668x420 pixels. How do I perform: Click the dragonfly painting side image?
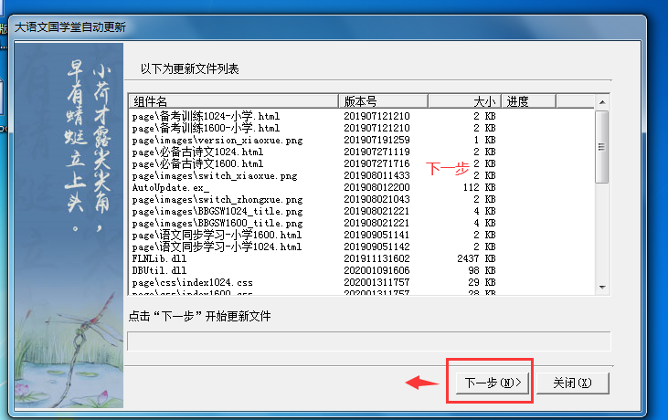(x=69, y=226)
